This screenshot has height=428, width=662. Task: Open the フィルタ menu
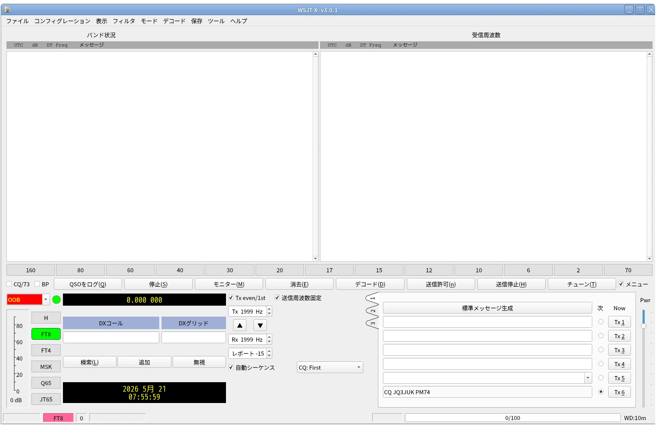click(x=124, y=21)
